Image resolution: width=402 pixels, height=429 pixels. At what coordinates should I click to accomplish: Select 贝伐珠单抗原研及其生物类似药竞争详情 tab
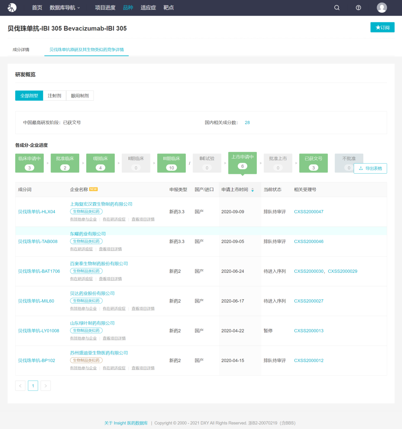point(86,49)
